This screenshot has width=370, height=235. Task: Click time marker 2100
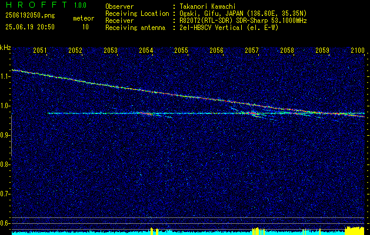pyautogui.click(x=358, y=50)
